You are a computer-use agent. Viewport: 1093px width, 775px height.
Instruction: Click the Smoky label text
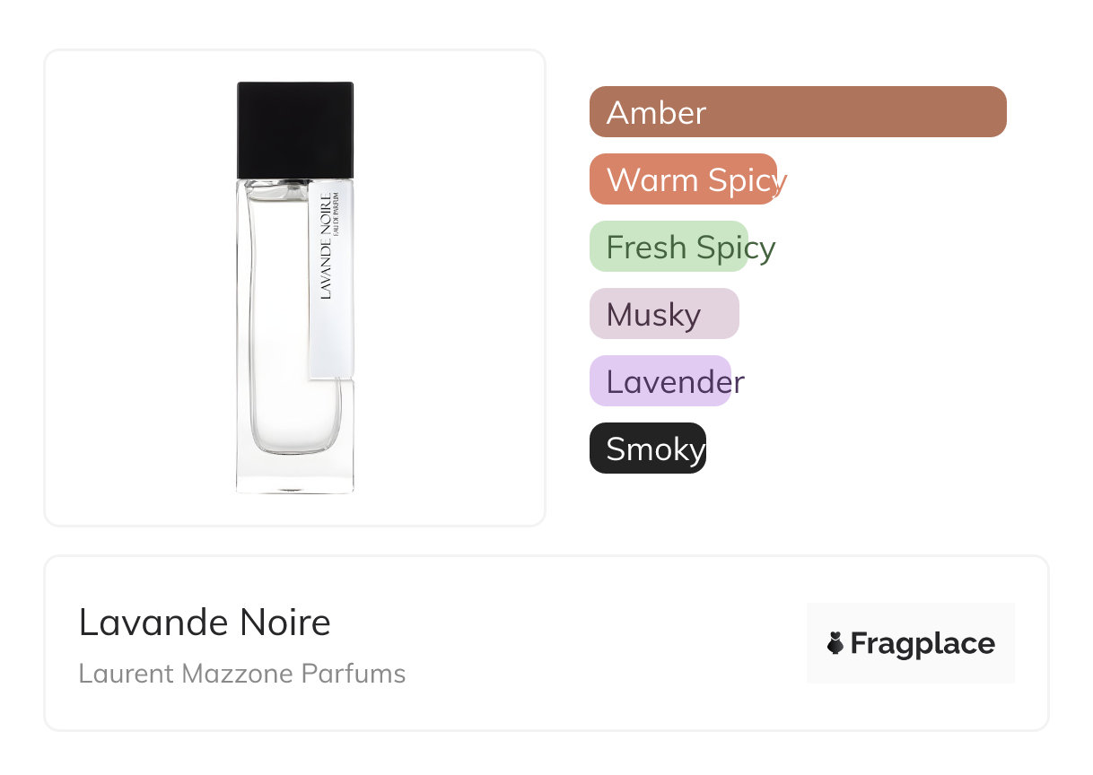[655, 449]
